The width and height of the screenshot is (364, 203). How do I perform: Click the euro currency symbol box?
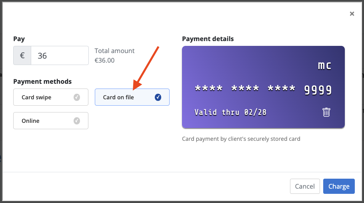tap(22, 55)
